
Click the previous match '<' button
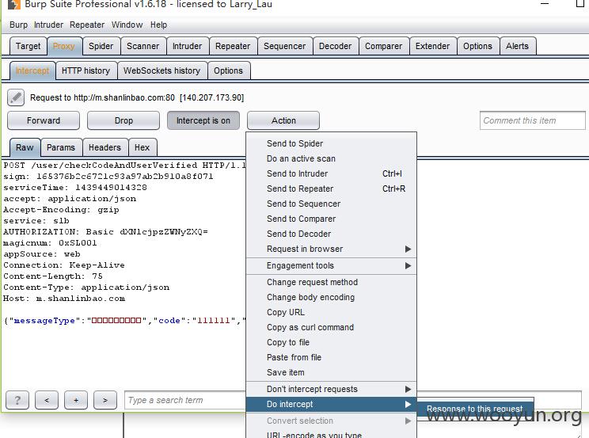pyautogui.click(x=47, y=400)
